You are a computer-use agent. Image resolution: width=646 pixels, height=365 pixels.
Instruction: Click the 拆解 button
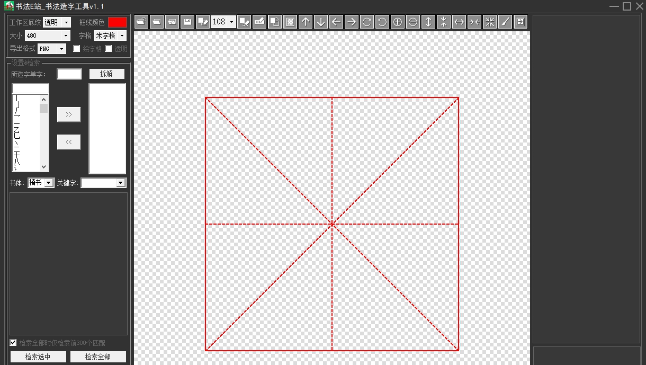tap(107, 74)
